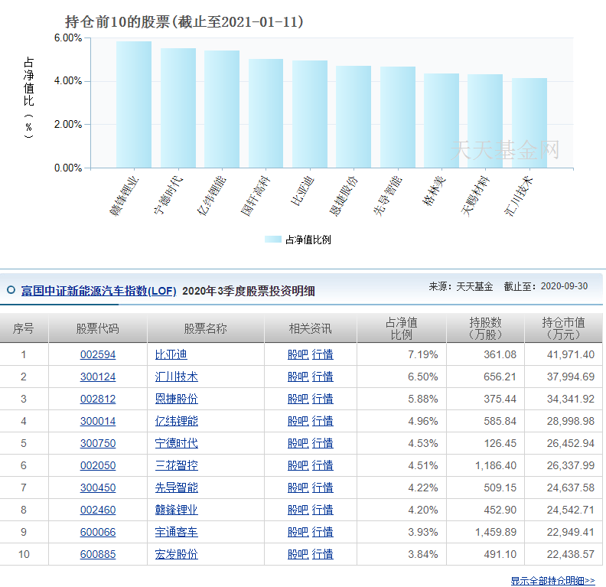
Task: Open 宏发股份 stock name link
Action: pyautogui.click(x=176, y=555)
